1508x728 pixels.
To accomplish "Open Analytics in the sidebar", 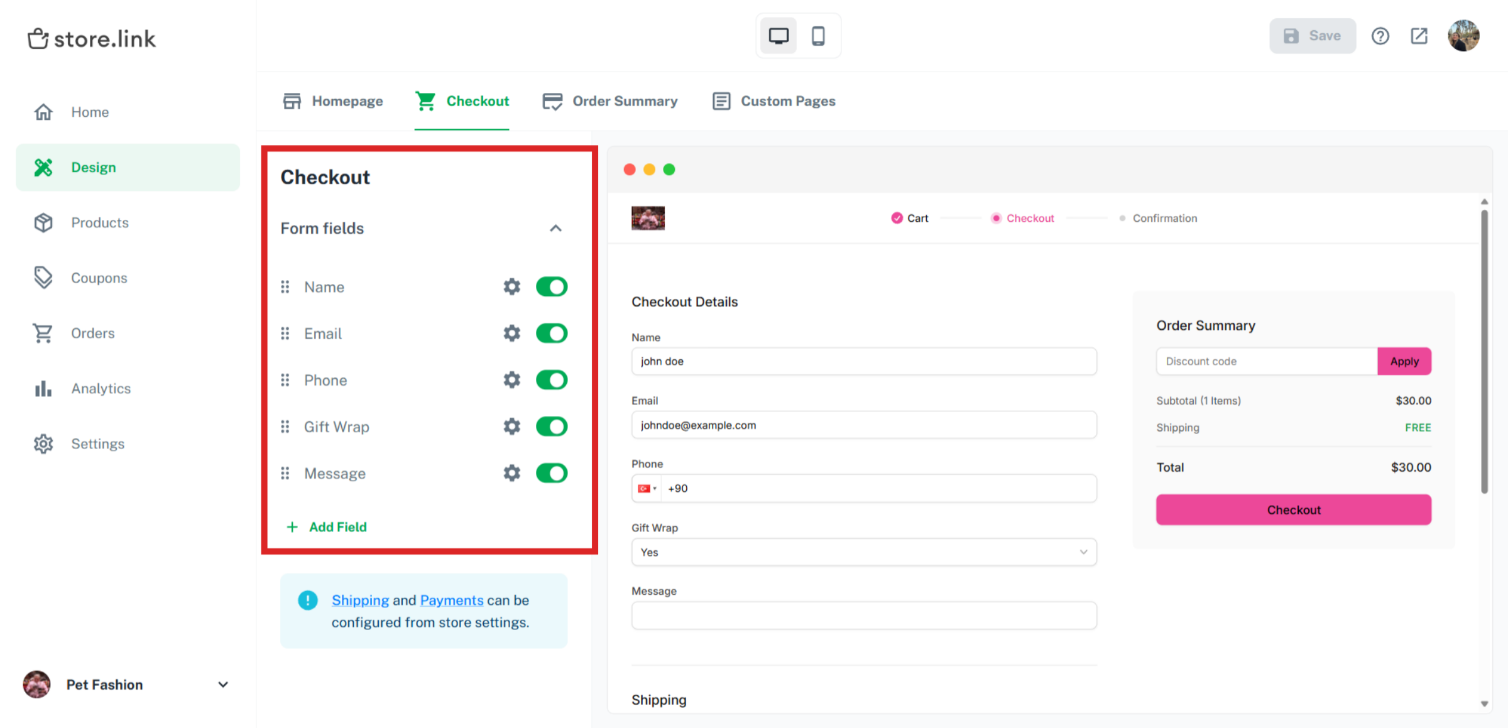I will click(101, 388).
